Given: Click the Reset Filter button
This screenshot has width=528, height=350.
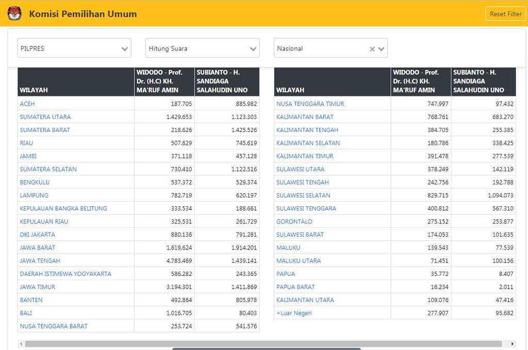Looking at the screenshot, I should tap(505, 14).
